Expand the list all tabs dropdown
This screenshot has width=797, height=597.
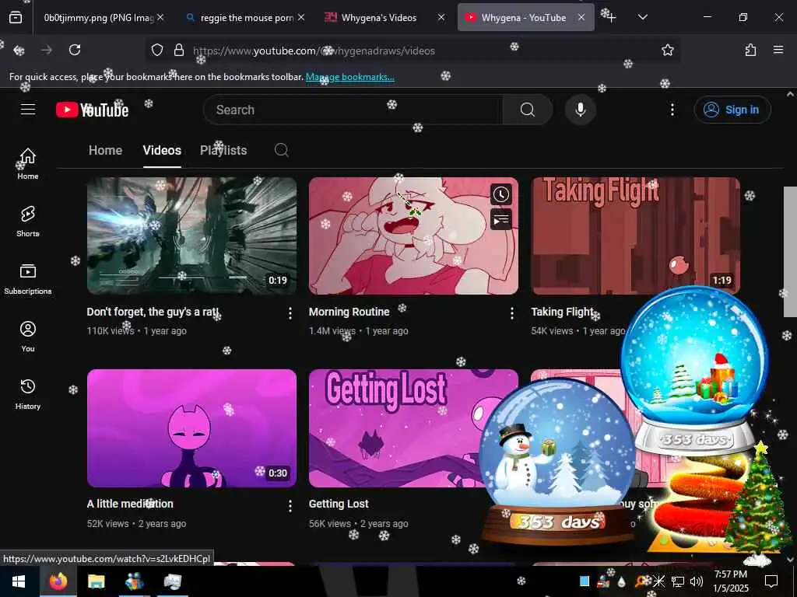(642, 18)
